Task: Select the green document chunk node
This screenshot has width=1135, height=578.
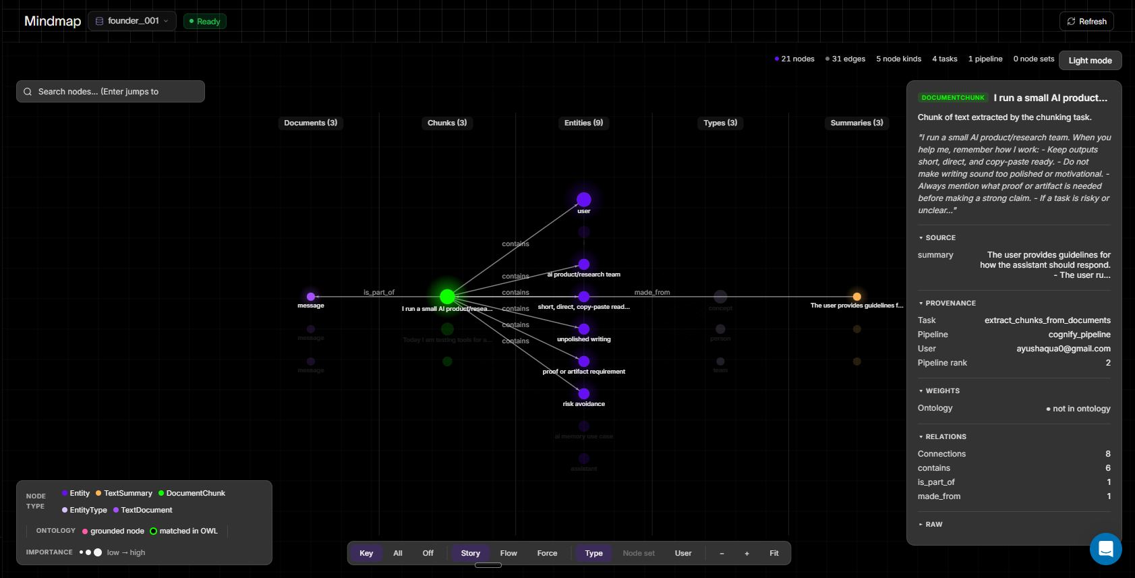Action: (x=447, y=297)
